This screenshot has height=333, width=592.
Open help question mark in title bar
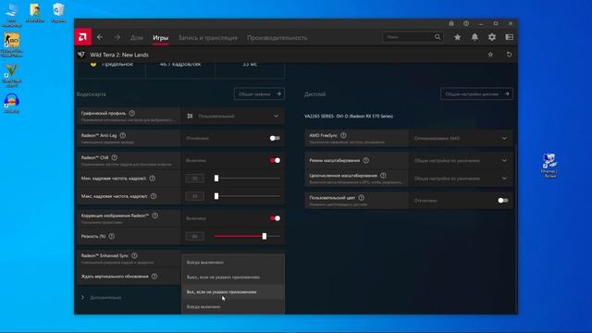(x=466, y=23)
